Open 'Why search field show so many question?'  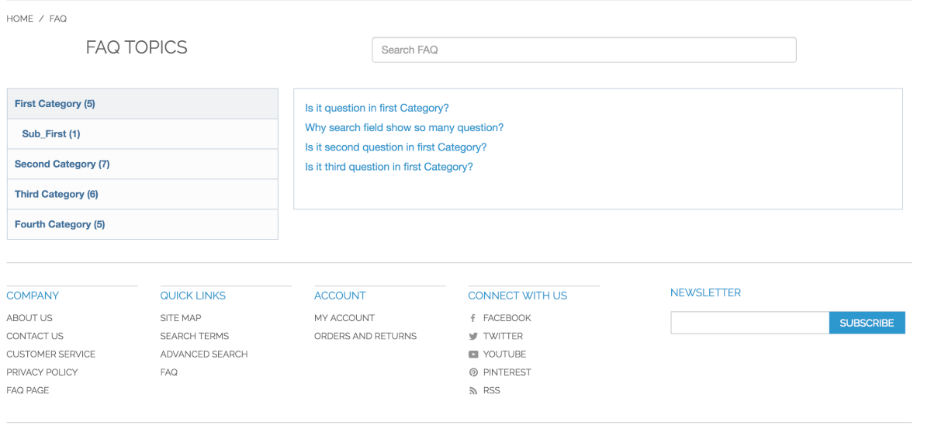point(404,128)
